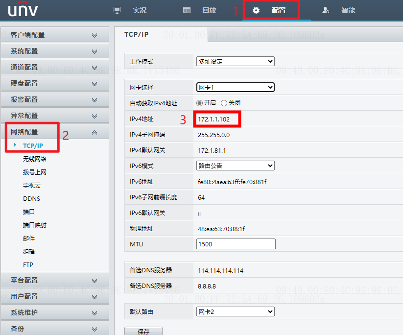Image resolution: width=403 pixels, height=335 pixels.
Task: Click the MTU input field
Action: pyautogui.click(x=236, y=243)
